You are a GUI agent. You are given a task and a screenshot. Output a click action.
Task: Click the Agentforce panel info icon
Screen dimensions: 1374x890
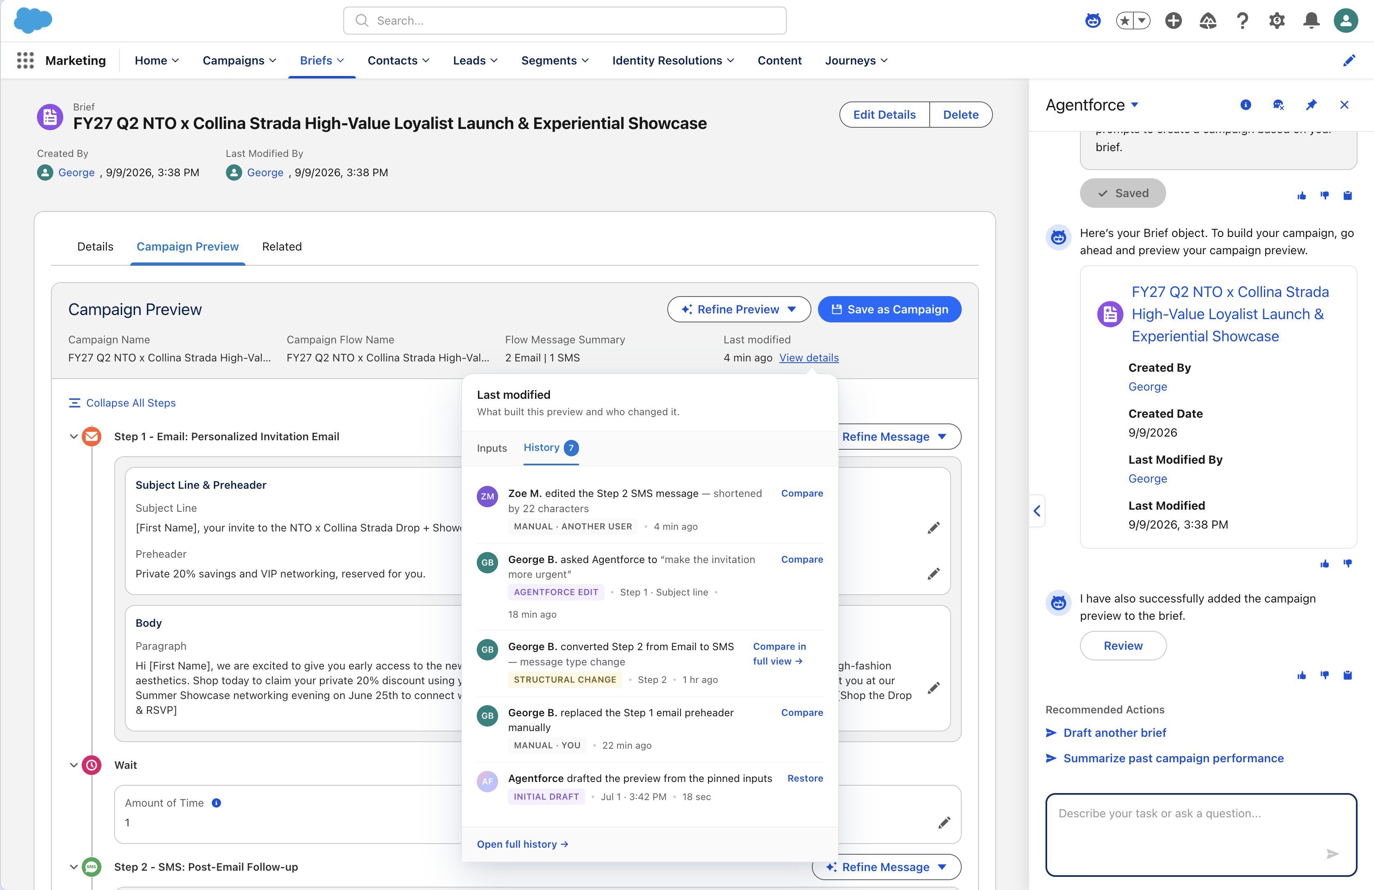tap(1246, 105)
